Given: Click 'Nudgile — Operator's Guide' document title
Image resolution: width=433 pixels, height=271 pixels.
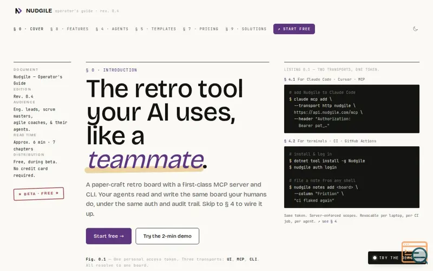Looking at the screenshot, I should click(x=38, y=80).
